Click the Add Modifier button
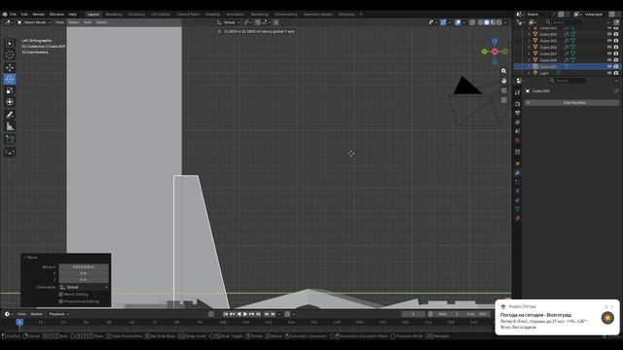Viewport: 623px width, 350px height. click(x=572, y=103)
